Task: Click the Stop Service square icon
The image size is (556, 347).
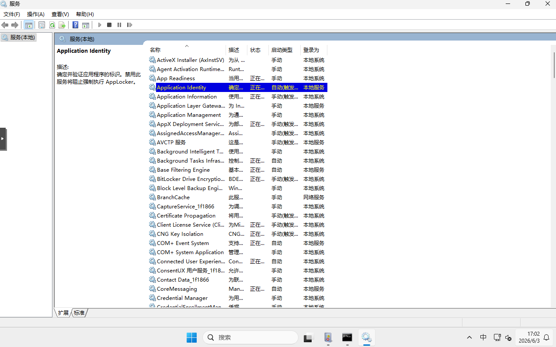Action: point(109,25)
